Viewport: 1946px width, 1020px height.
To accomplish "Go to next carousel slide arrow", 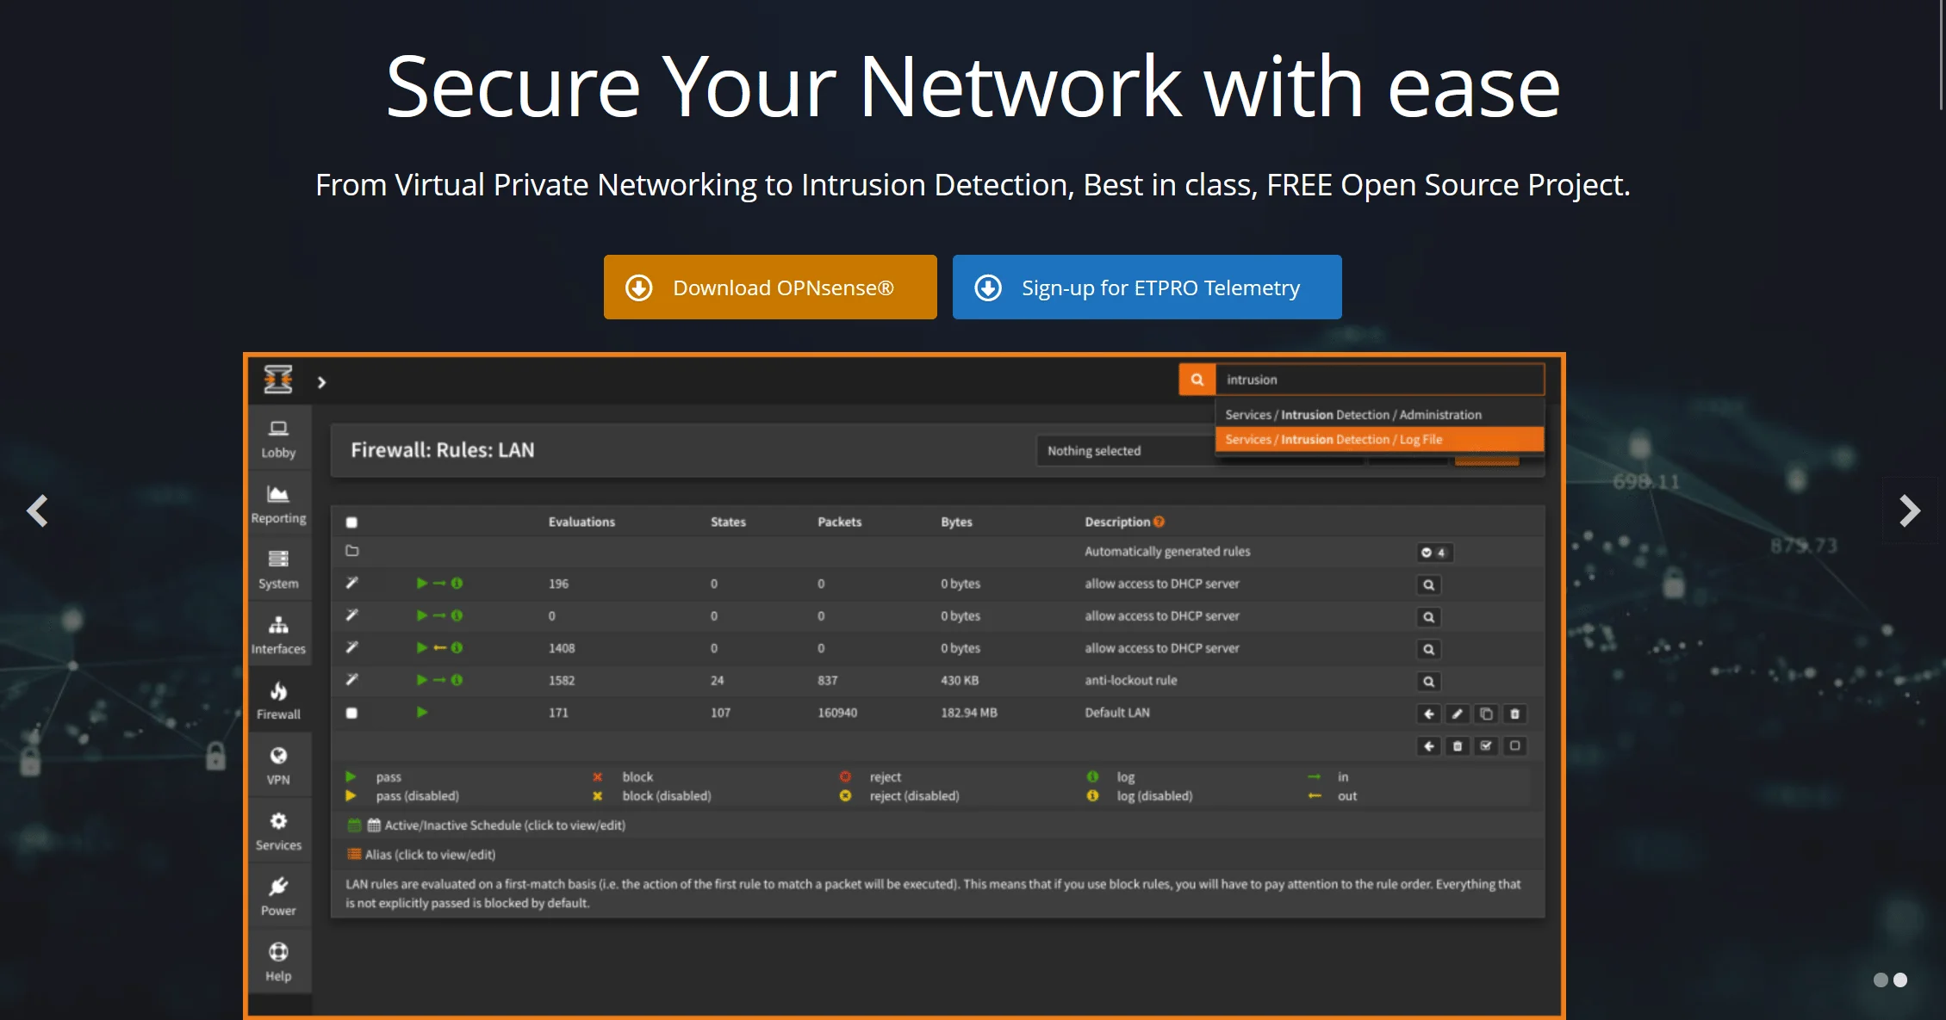I will pyautogui.click(x=1910, y=510).
